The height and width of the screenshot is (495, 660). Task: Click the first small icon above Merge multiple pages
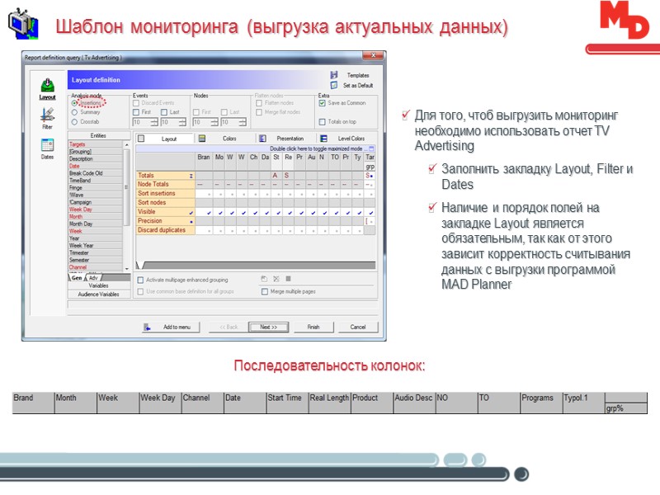point(264,279)
